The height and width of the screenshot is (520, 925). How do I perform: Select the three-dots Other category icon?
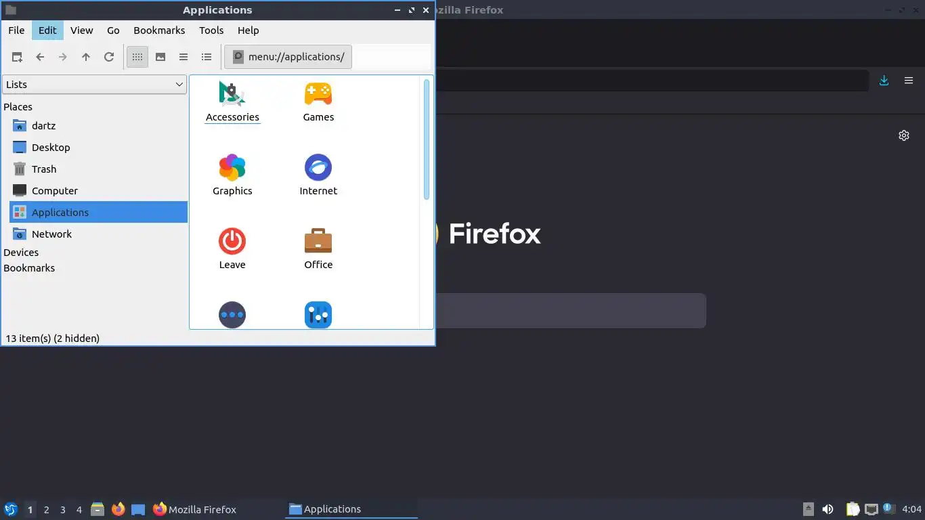tap(232, 315)
